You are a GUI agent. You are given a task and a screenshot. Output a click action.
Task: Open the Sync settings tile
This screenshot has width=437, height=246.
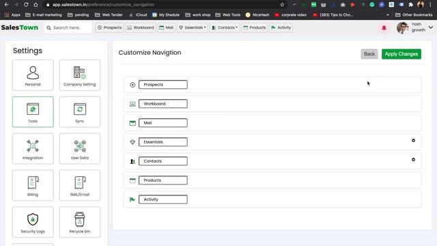pyautogui.click(x=80, y=112)
